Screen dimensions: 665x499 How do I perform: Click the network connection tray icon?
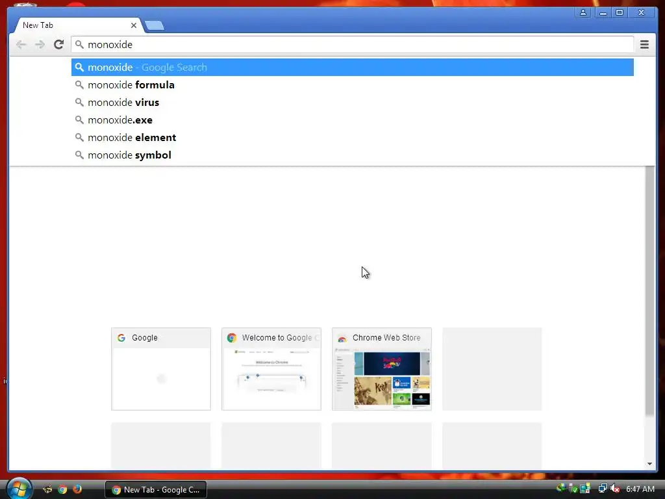[x=602, y=489]
